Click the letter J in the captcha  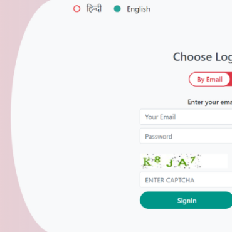(x=170, y=163)
